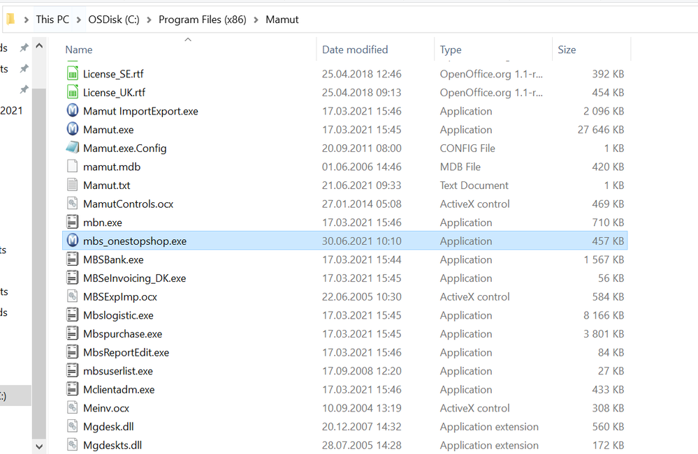Screen dimensions: 698x454
Task: Click the MBSBank.exe icon
Action: coord(73,259)
